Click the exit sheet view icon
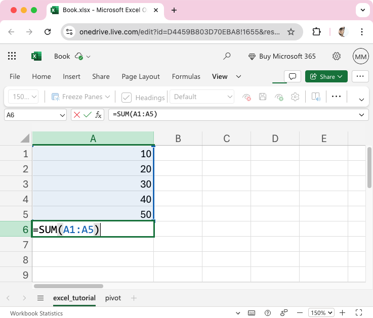 click(246, 97)
